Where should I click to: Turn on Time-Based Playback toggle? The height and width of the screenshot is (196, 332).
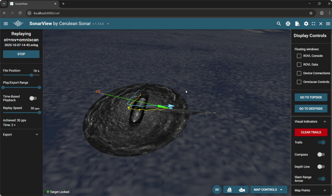[x=33, y=98]
